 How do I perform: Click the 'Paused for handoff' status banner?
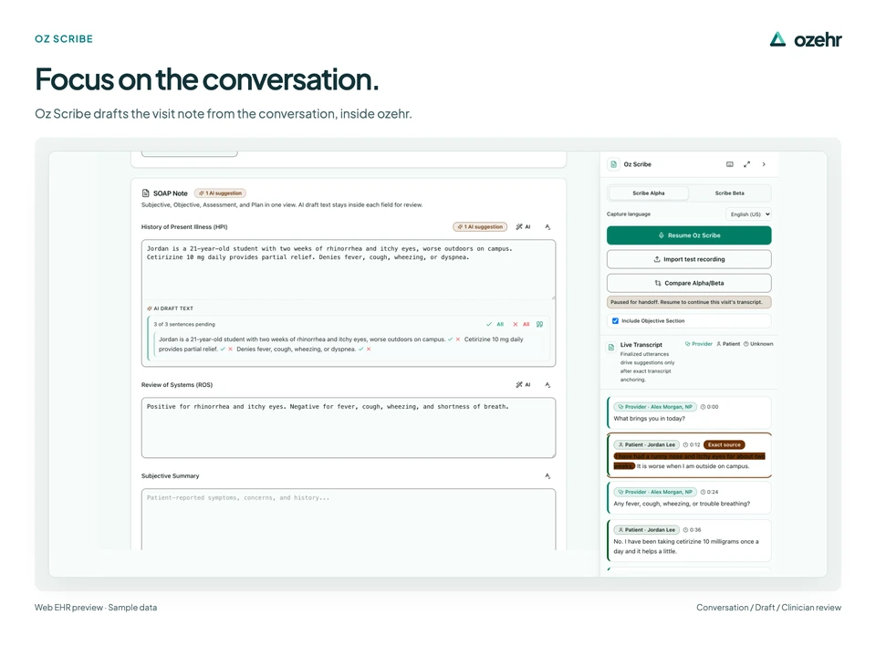click(689, 302)
